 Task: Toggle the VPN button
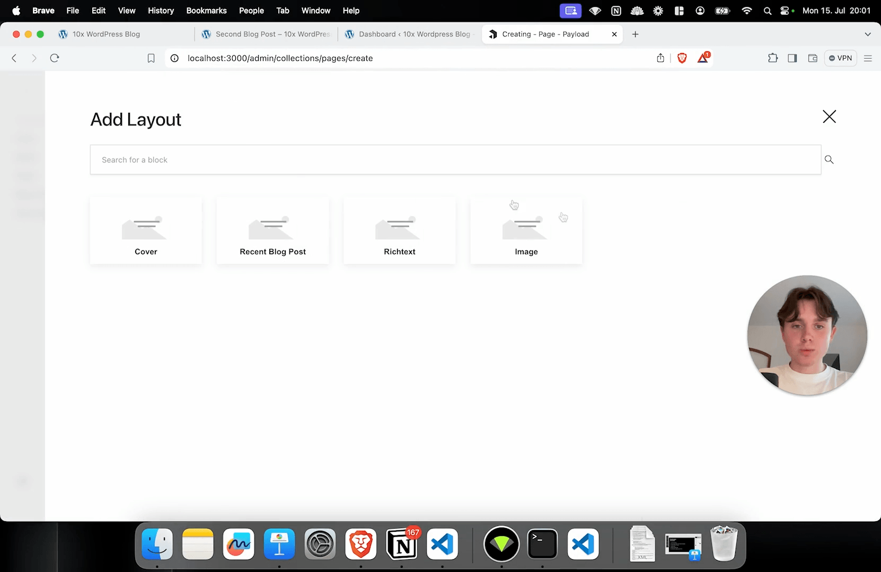841,58
